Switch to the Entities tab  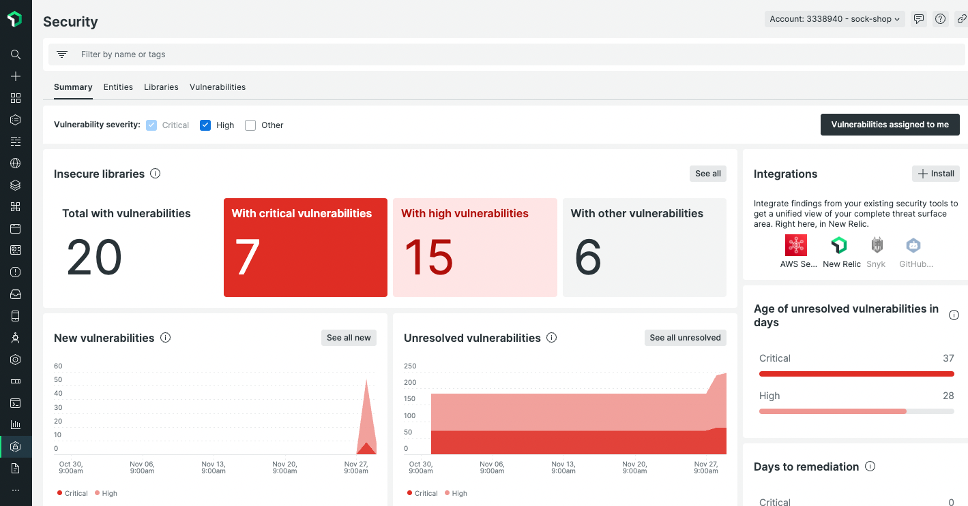pyautogui.click(x=118, y=87)
